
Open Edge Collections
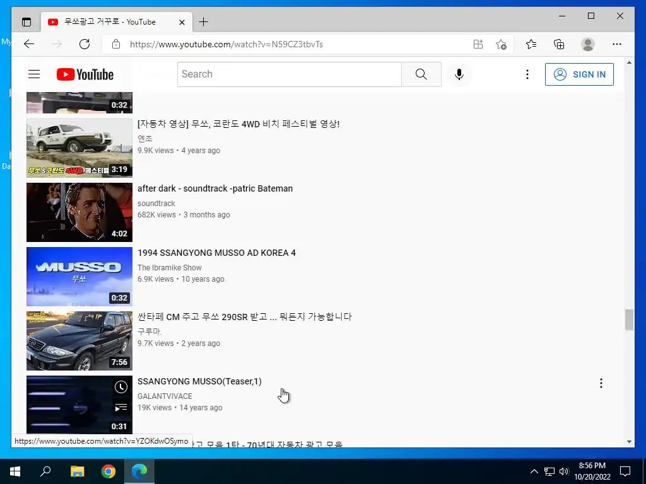tap(559, 44)
